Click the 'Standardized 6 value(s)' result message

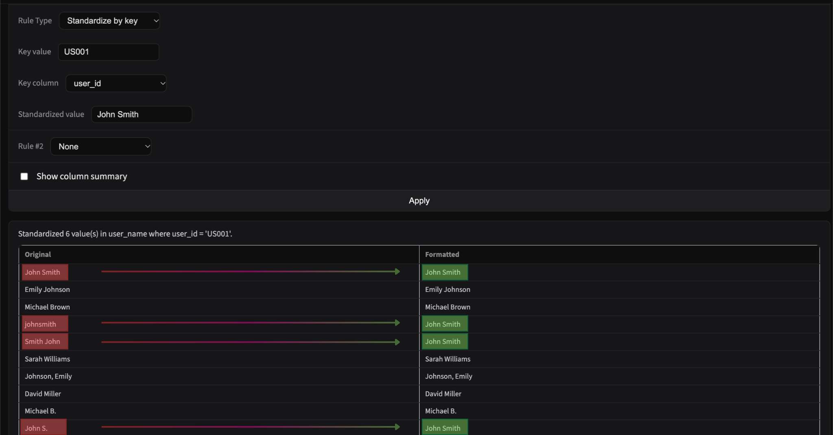[125, 234]
